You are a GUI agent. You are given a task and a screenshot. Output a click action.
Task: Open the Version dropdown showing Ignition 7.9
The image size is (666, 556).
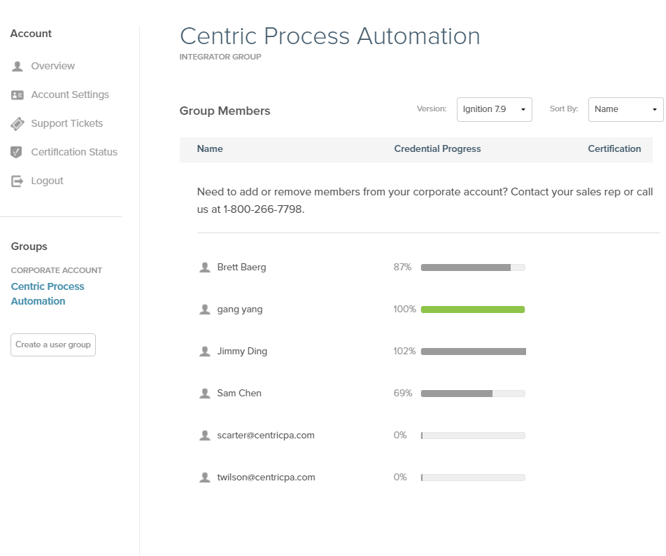pos(495,110)
